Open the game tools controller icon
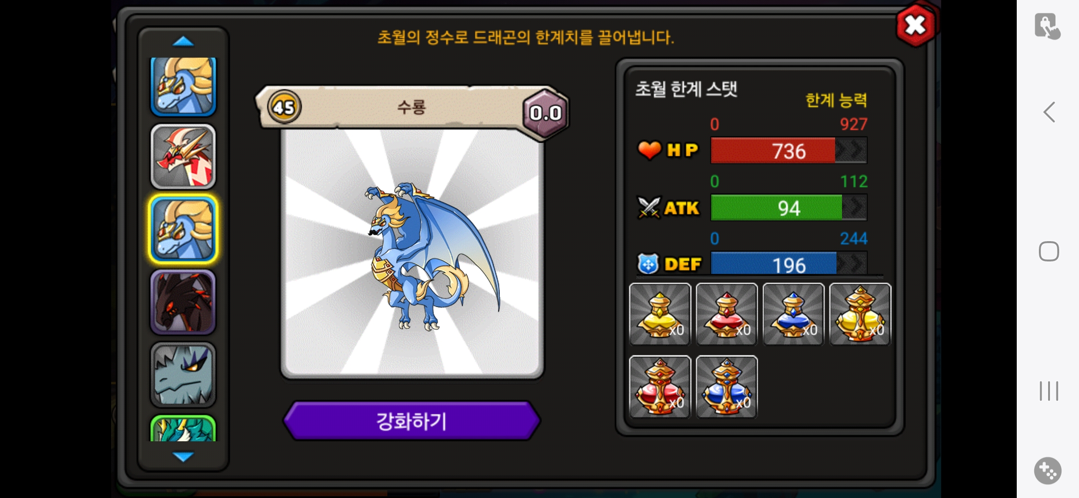Viewport: 1079px width, 498px height. click(1048, 471)
